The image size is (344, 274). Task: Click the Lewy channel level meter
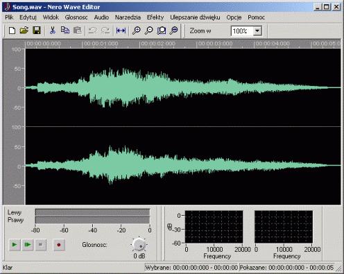coord(92,212)
